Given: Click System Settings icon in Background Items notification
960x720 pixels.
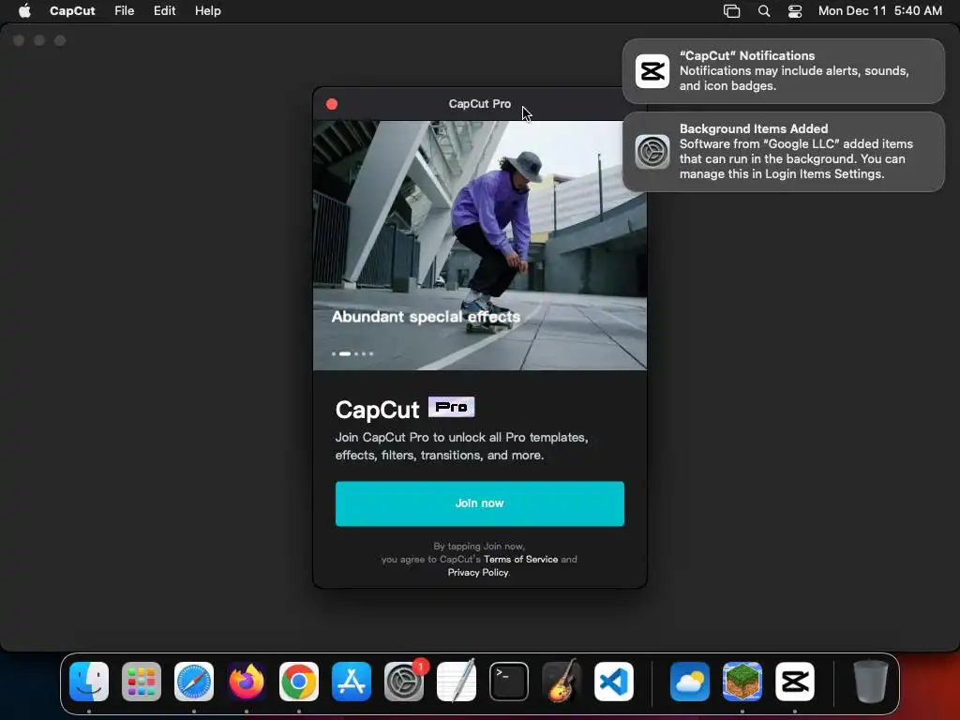Looking at the screenshot, I should coord(652,152).
